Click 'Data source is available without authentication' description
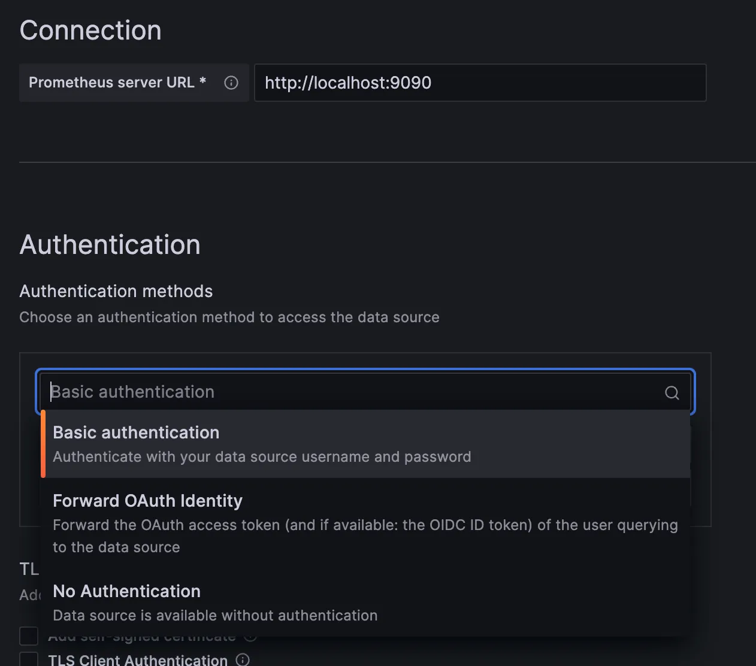 pos(215,616)
